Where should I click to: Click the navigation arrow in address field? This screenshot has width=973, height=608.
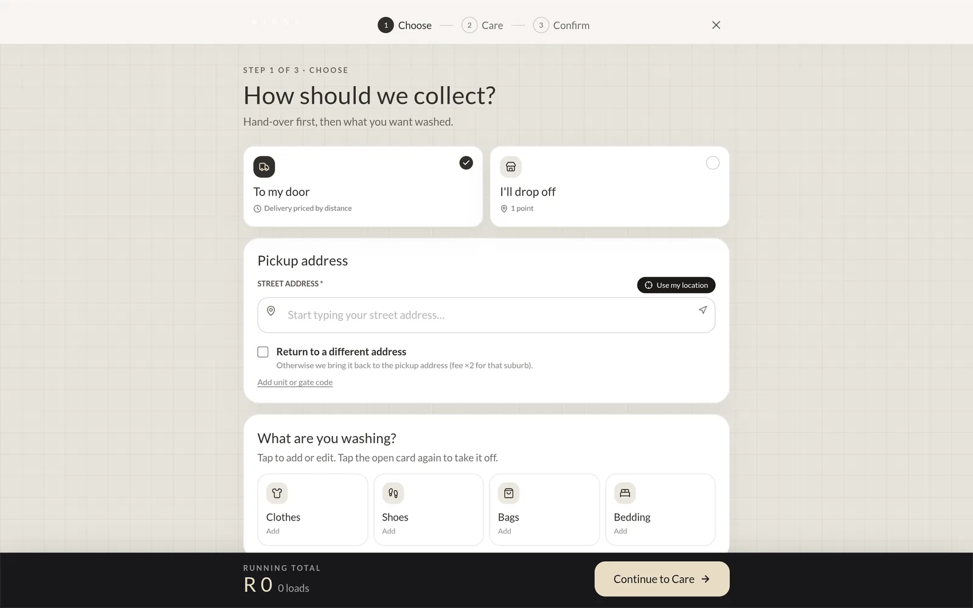point(702,310)
